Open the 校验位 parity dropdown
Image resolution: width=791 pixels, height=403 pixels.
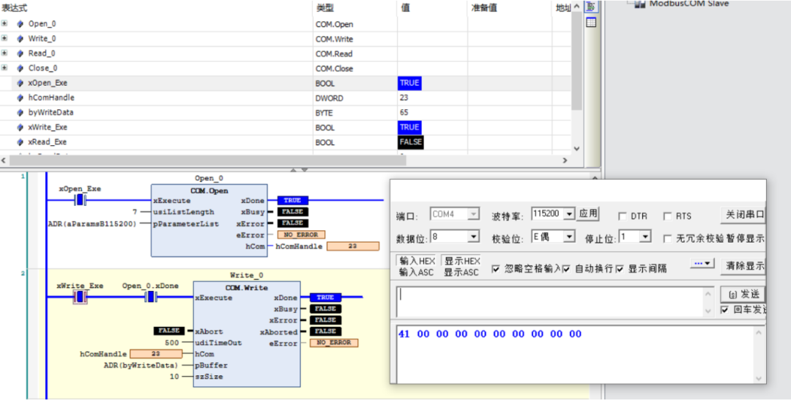point(568,237)
